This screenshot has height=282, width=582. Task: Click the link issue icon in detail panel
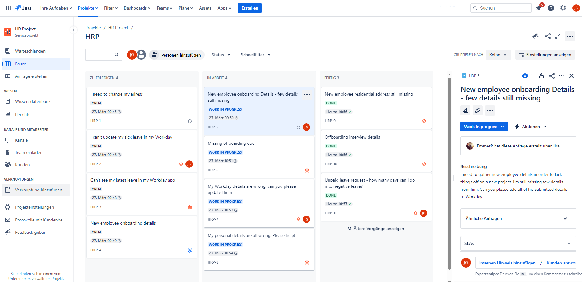tap(478, 110)
